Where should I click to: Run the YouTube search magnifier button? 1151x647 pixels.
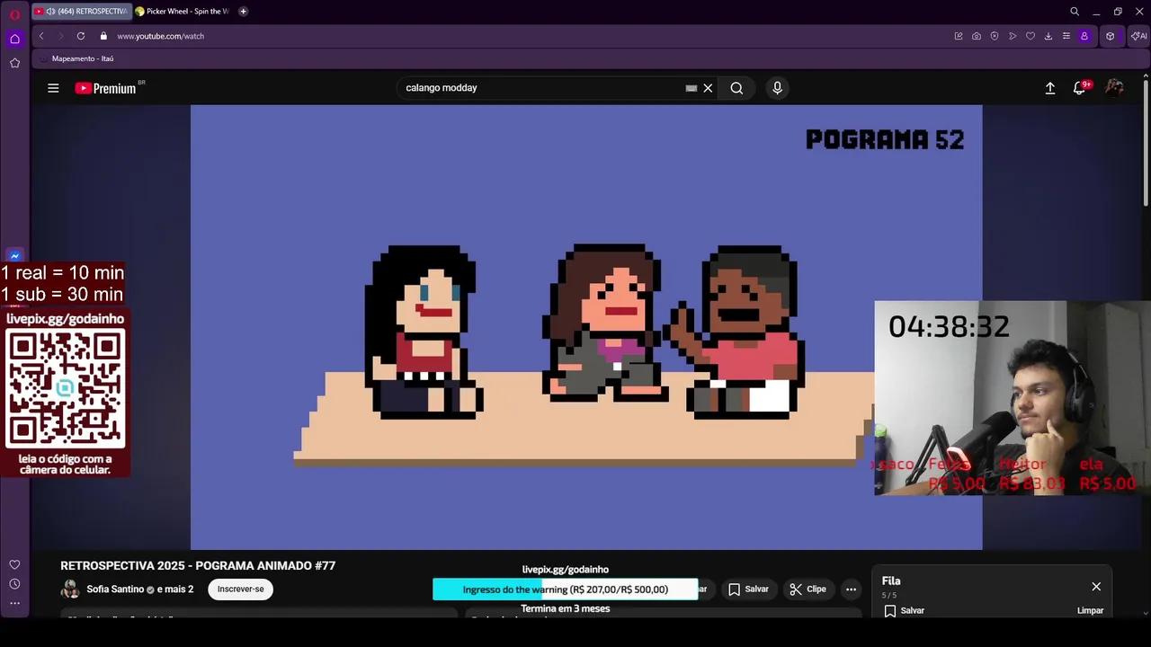[x=736, y=88]
